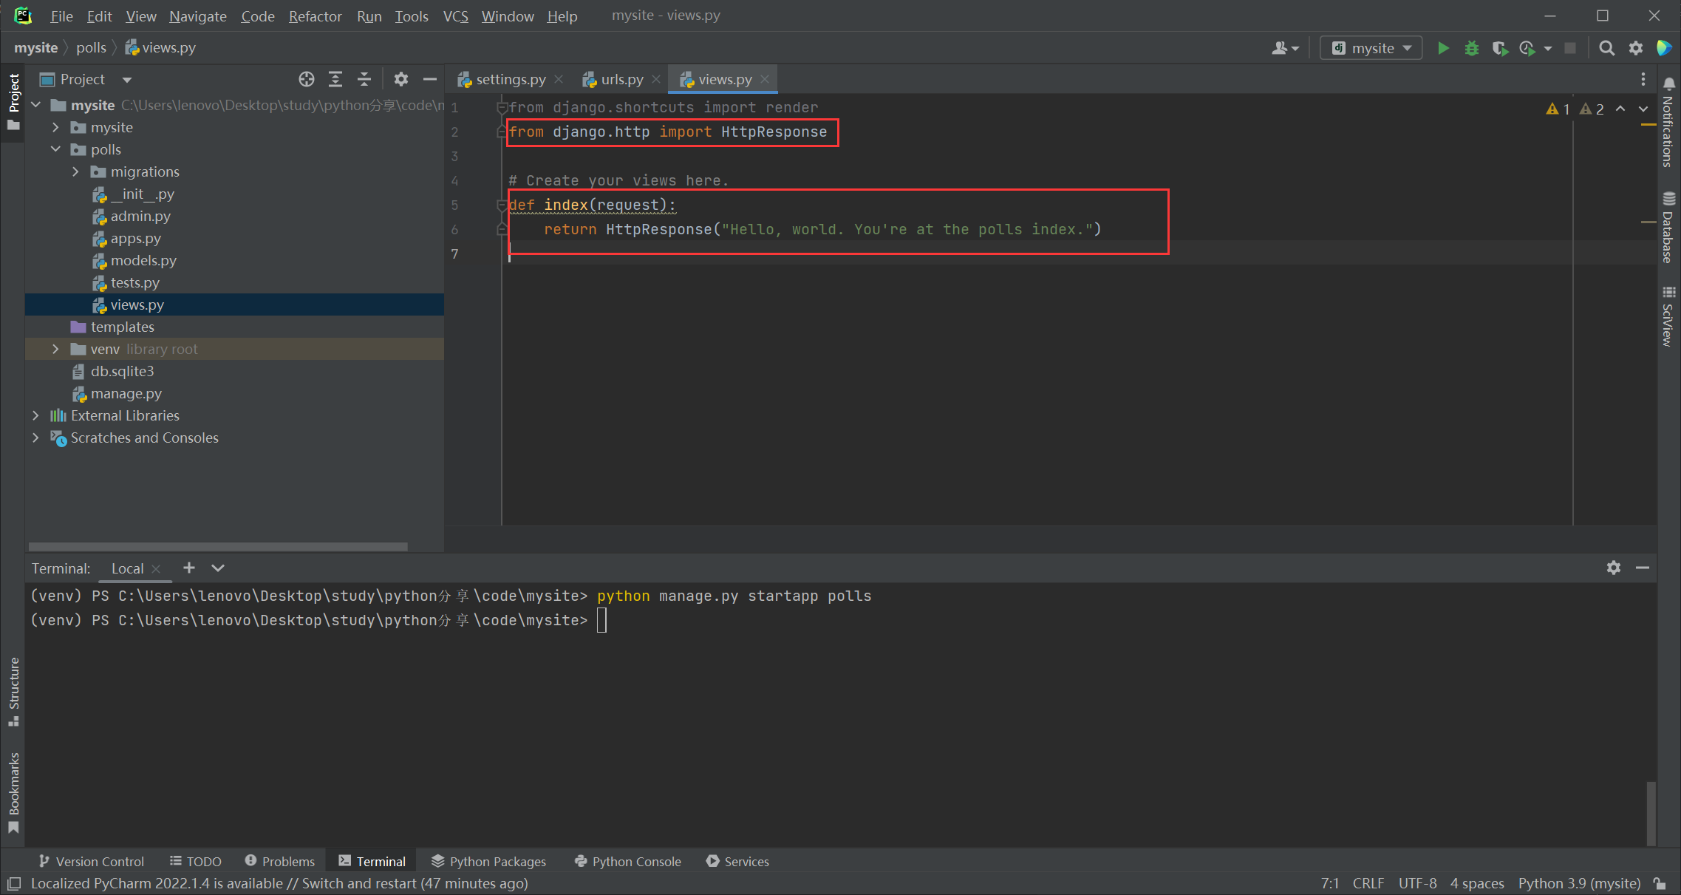Image resolution: width=1681 pixels, height=895 pixels.
Task: Hide the Project tool window
Action: [429, 79]
